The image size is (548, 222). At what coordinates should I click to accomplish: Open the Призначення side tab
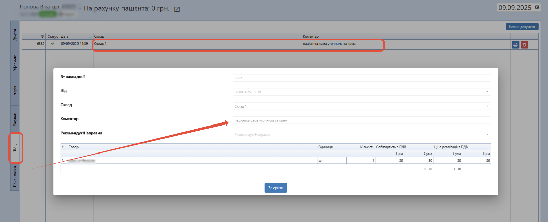(x=15, y=176)
